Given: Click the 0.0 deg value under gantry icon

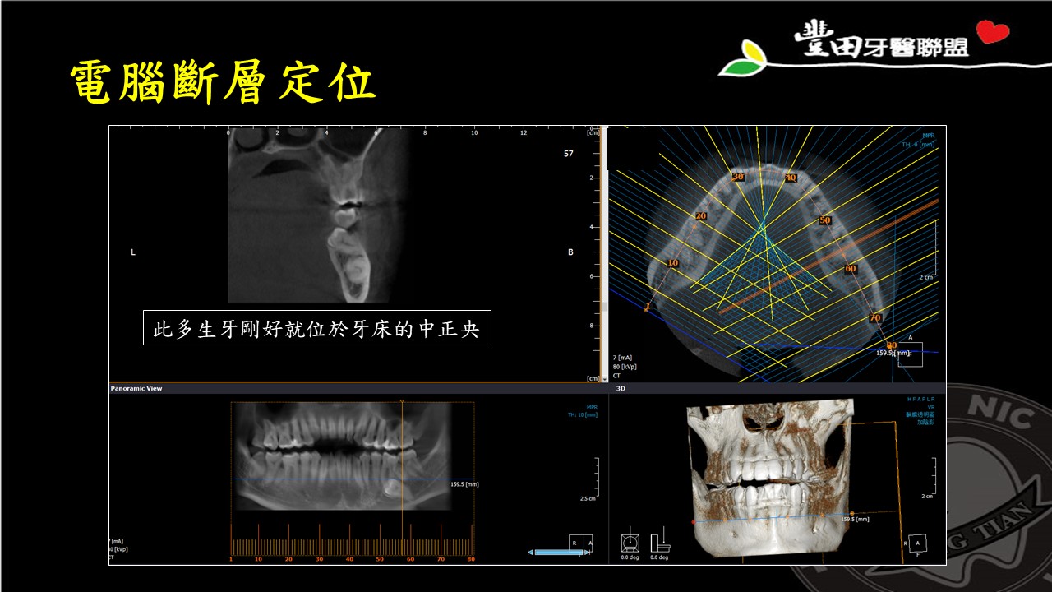Looking at the screenshot, I should click(629, 557).
